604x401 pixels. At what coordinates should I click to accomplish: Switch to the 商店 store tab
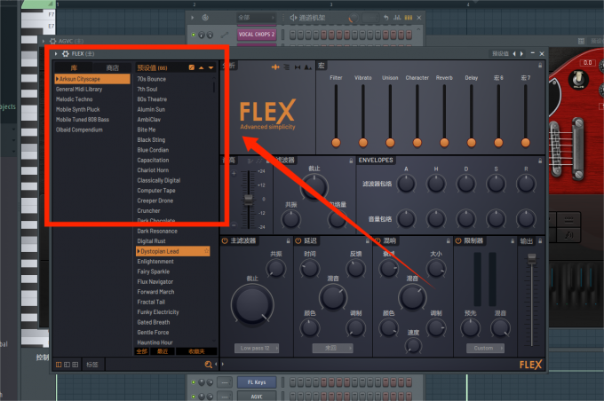[112, 68]
